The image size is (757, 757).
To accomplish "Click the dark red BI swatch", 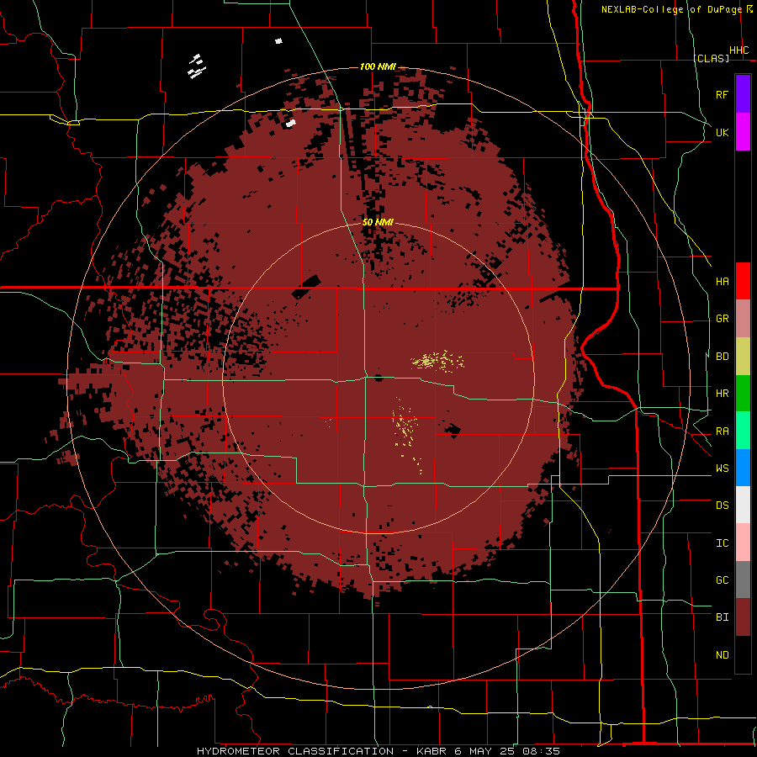I will (743, 617).
